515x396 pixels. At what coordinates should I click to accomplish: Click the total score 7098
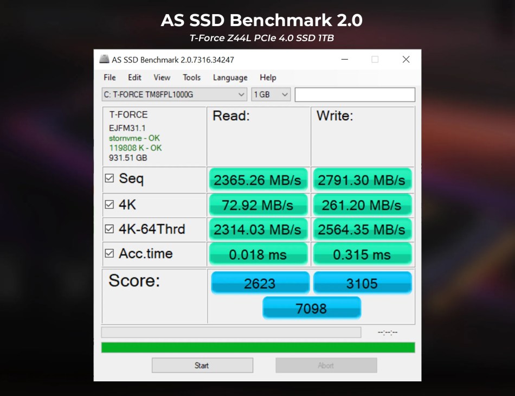[x=312, y=308]
